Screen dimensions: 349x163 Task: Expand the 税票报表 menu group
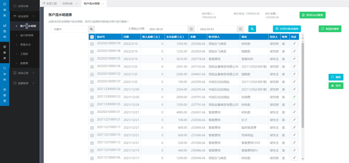point(24,83)
